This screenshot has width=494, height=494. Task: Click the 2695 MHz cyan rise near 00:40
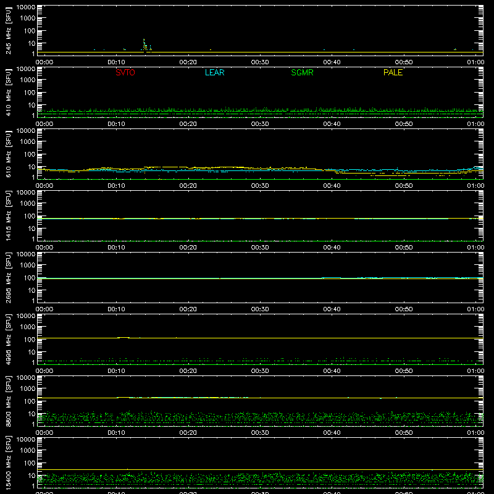(331, 277)
